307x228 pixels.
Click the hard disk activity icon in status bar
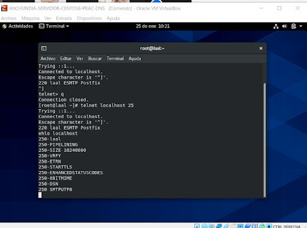pyautogui.click(x=197, y=226)
